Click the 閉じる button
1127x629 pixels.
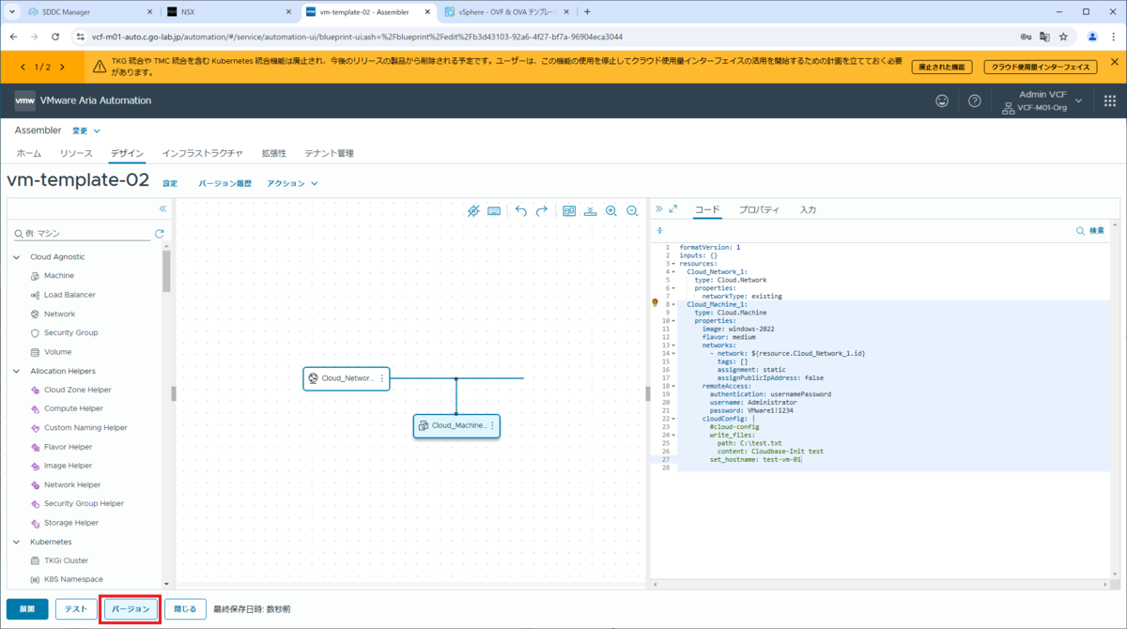[186, 608]
